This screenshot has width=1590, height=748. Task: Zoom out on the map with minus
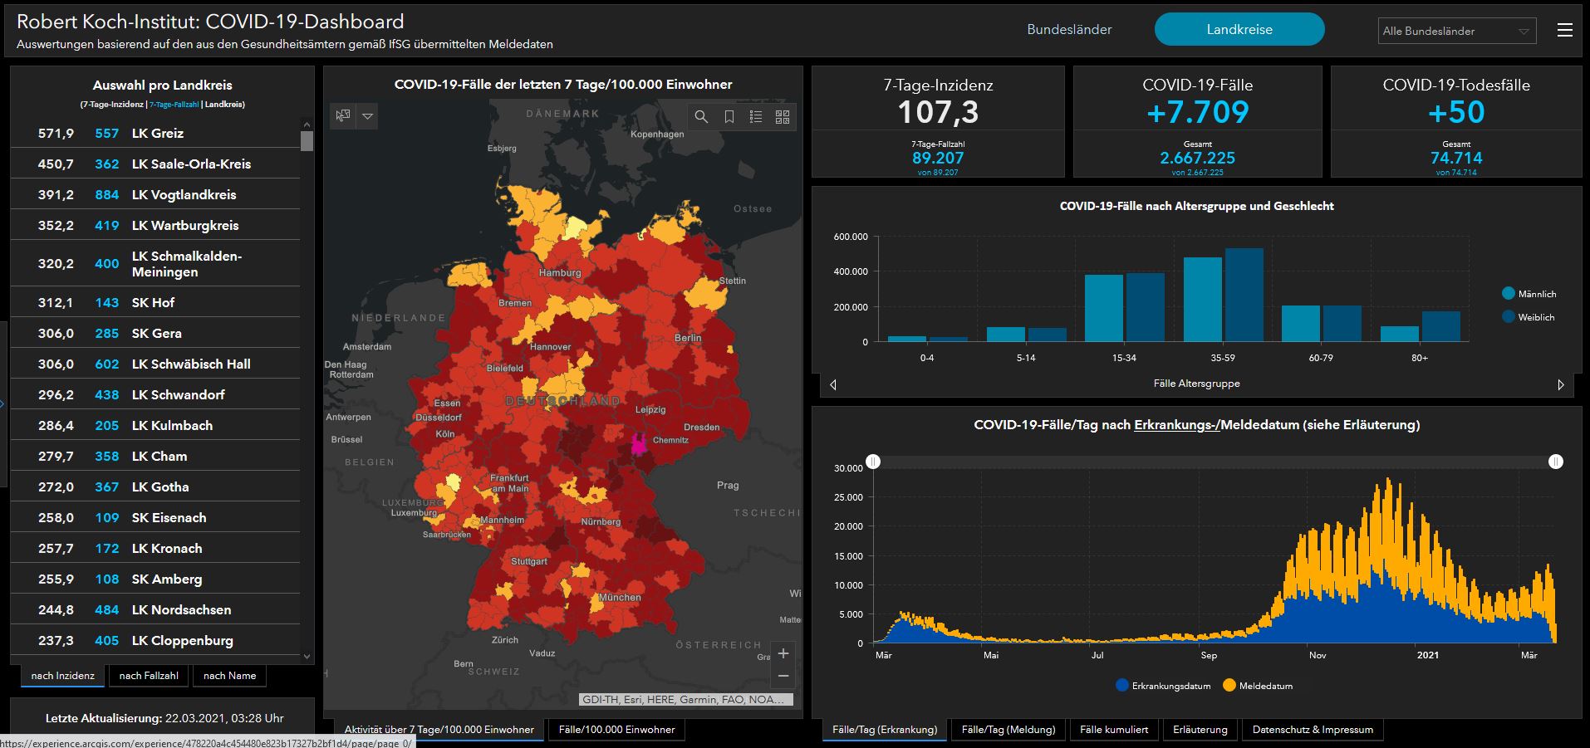tap(783, 677)
